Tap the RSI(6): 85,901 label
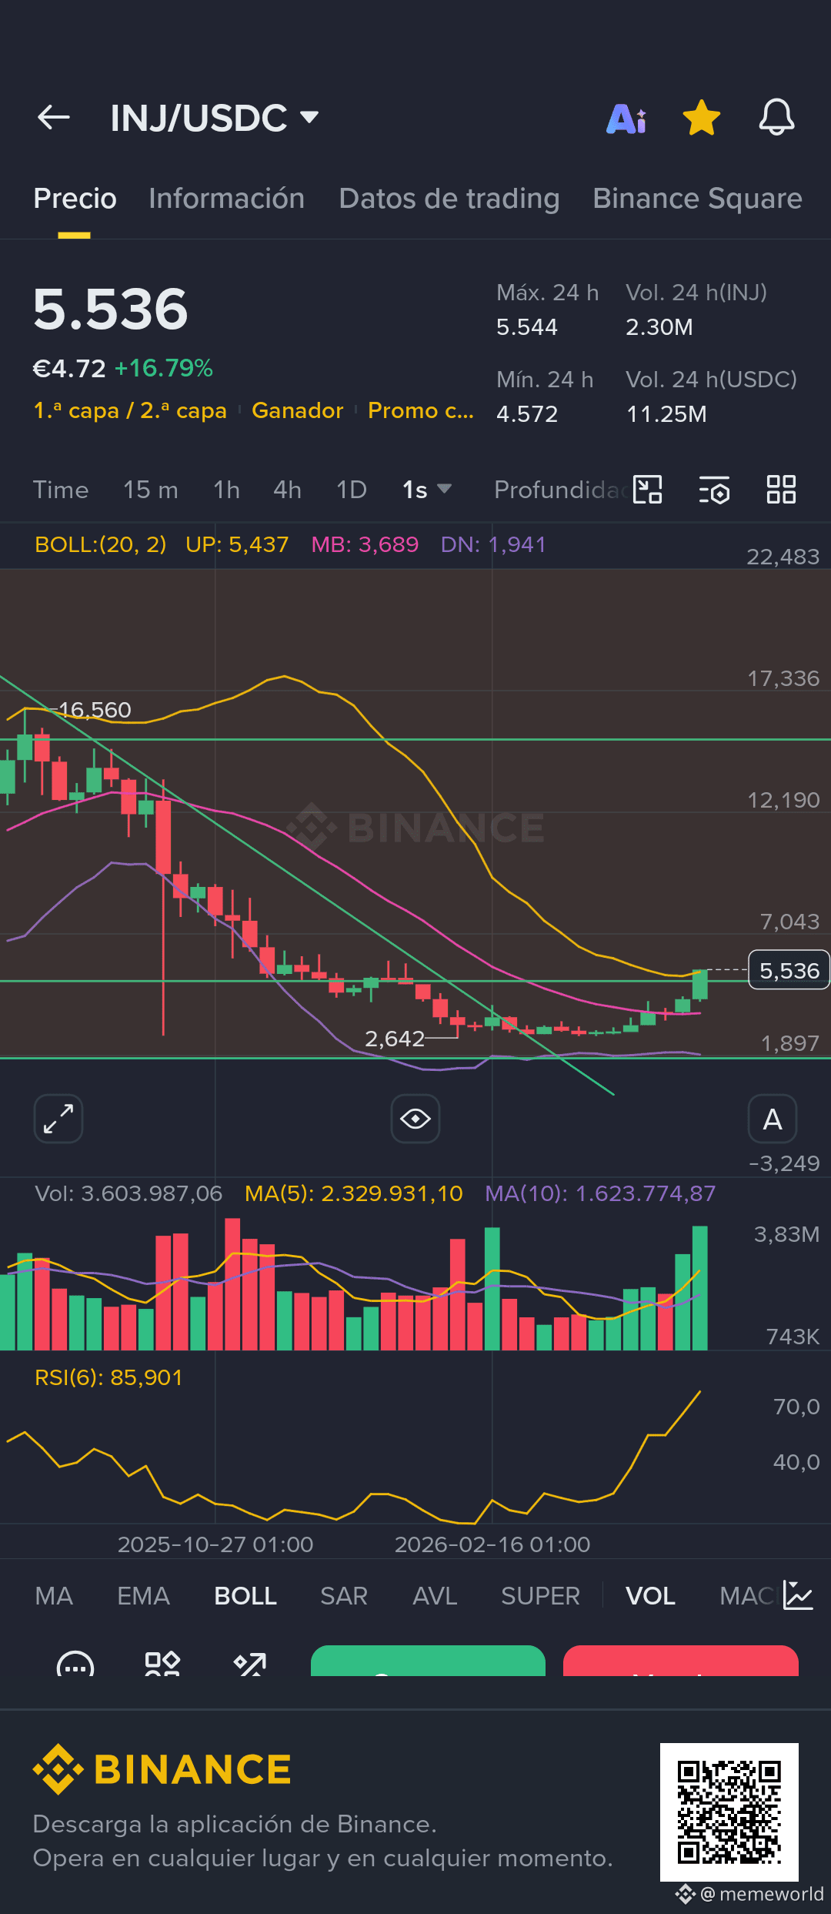Screen dimensions: 831x1914 click(x=108, y=1377)
